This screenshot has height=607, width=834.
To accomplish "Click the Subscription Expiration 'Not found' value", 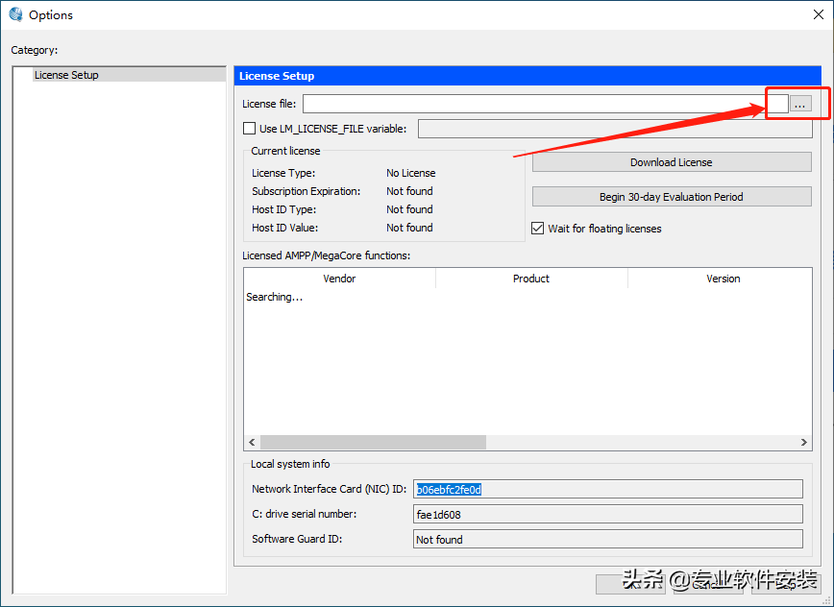I will coord(409,191).
